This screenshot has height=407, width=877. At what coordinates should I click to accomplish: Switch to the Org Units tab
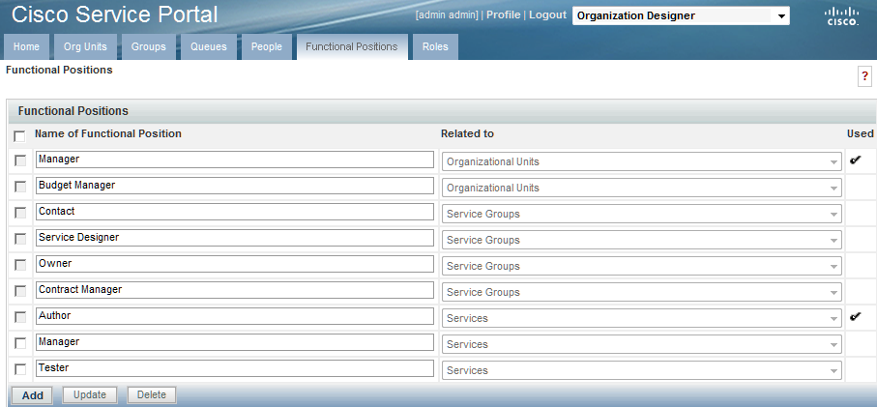pos(85,47)
